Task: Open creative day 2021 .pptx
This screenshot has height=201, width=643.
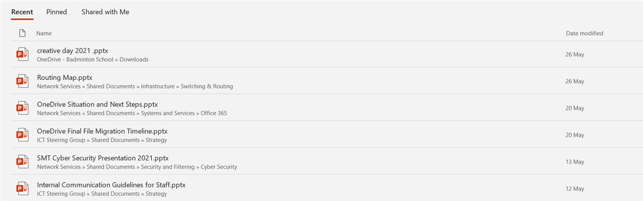Action: click(x=72, y=50)
